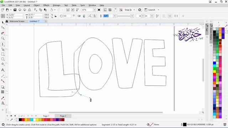Select the Transparency checker tool

2,92
